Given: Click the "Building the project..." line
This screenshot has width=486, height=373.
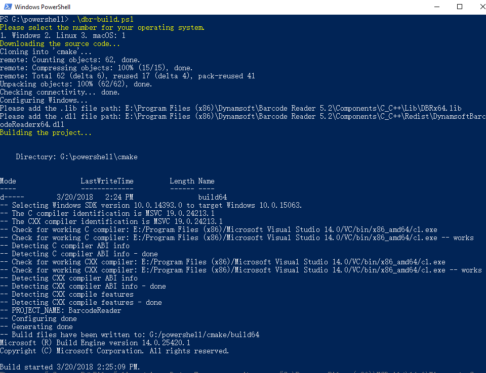Looking at the screenshot, I should tap(46, 132).
